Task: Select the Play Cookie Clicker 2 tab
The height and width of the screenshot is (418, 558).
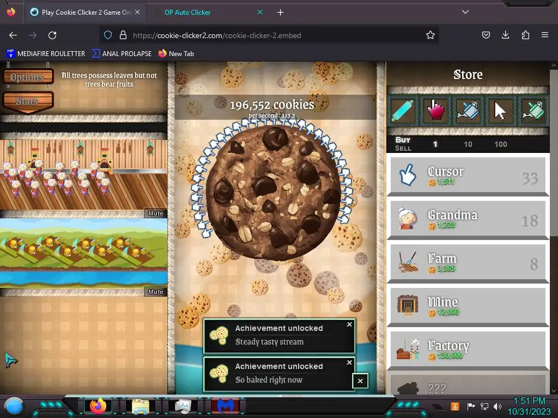Action: click(86, 13)
